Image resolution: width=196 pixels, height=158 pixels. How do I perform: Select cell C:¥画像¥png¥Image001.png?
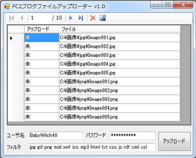[120, 82]
